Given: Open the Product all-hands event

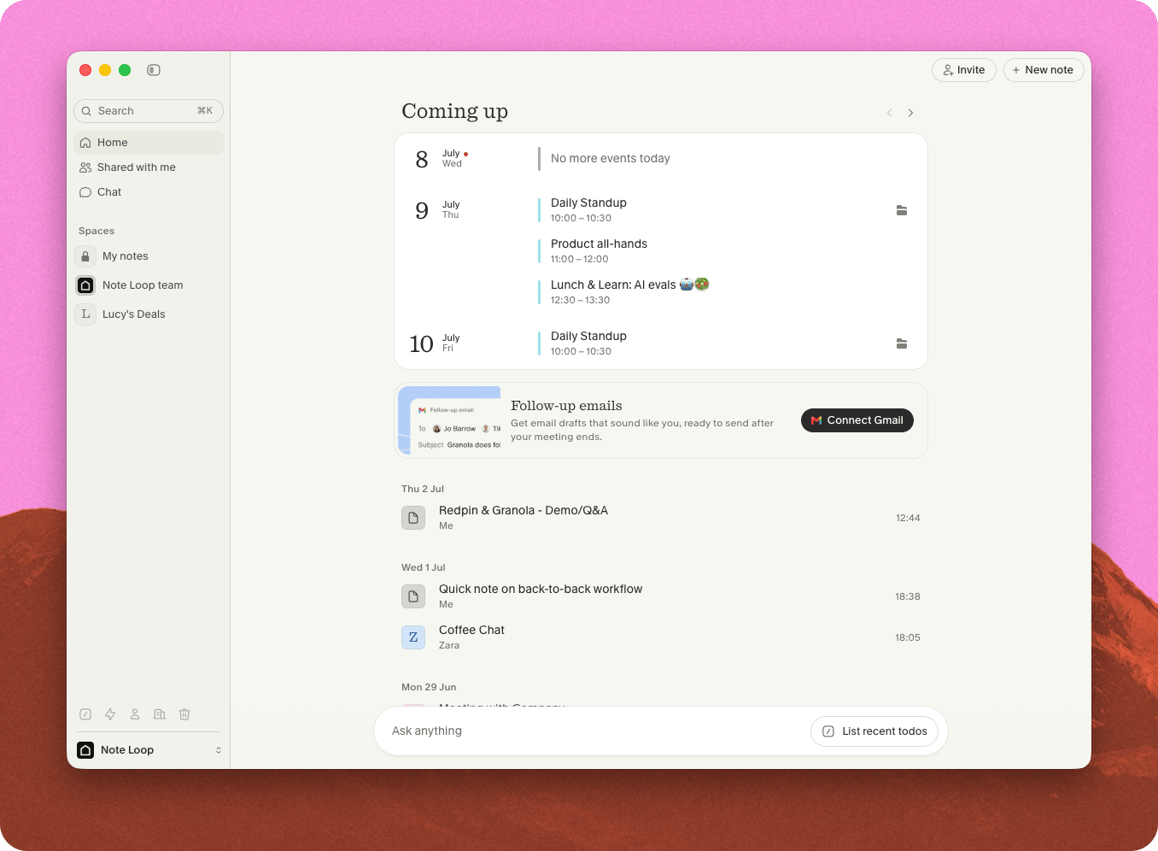Looking at the screenshot, I should click(599, 251).
